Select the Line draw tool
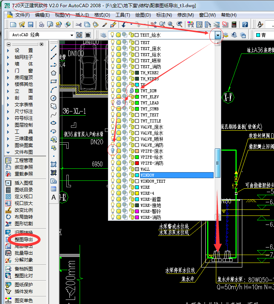The height and width of the screenshot is (304, 274). tap(54, 48)
